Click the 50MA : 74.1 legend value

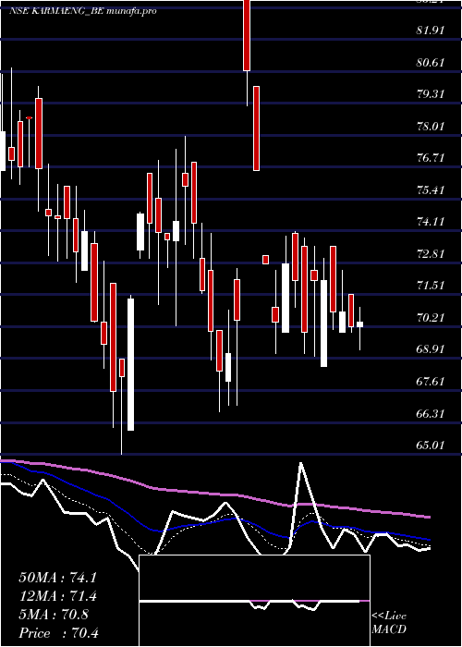point(57,578)
